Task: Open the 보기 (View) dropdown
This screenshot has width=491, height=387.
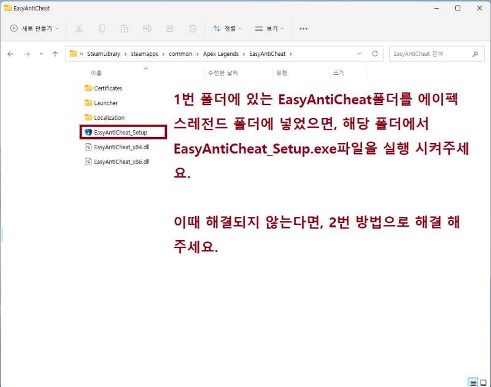Action: coord(269,28)
